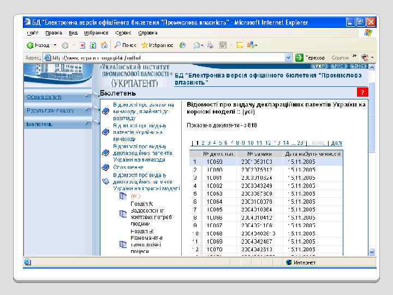Image resolution: width=393 pixels, height=295 pixels.
Task: Click the Переход go button
Action: (x=310, y=58)
